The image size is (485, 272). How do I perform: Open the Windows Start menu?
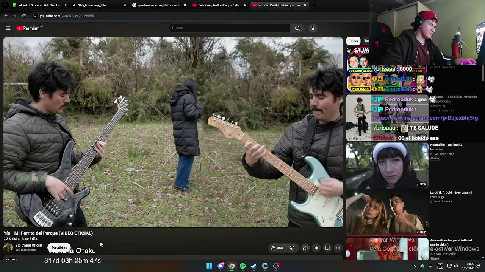point(209,266)
